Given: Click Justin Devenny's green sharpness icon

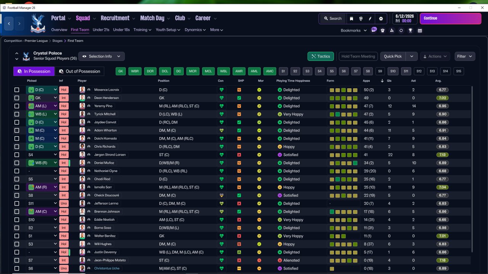Looking at the screenshot, I should [239, 252].
